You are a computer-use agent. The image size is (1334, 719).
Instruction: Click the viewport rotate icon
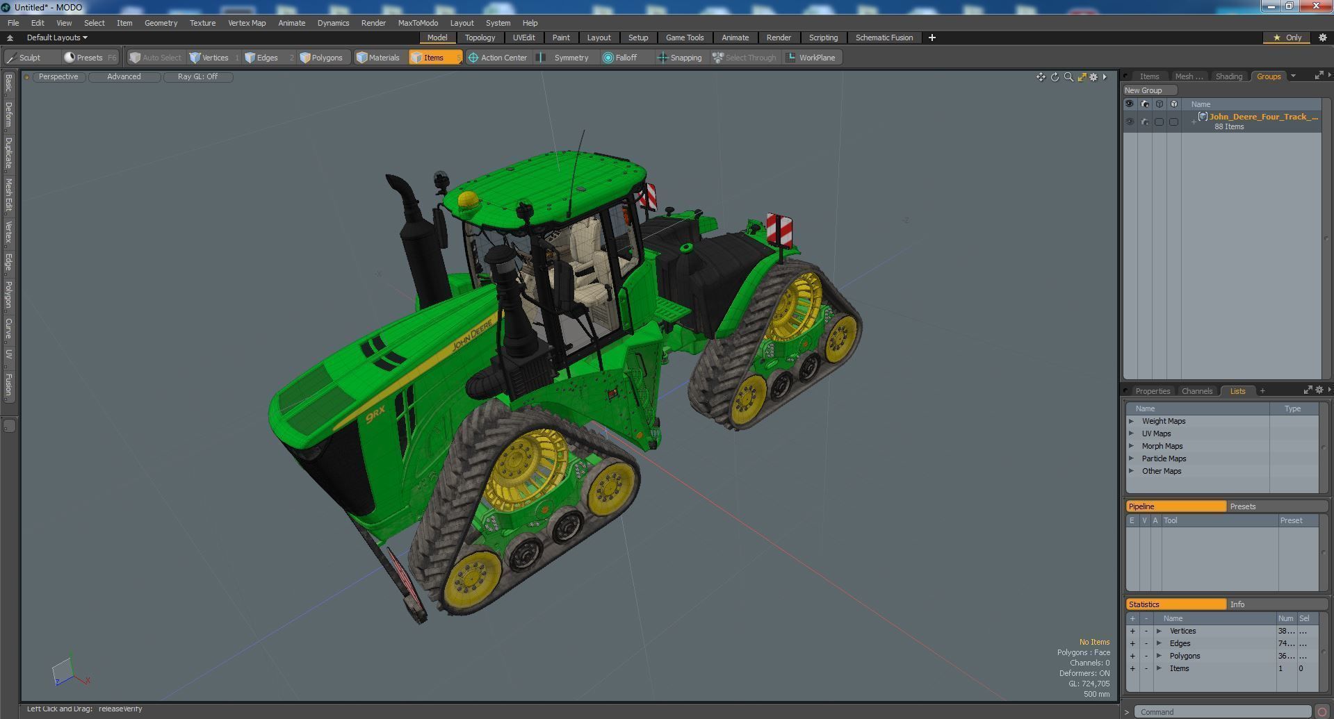[1055, 77]
